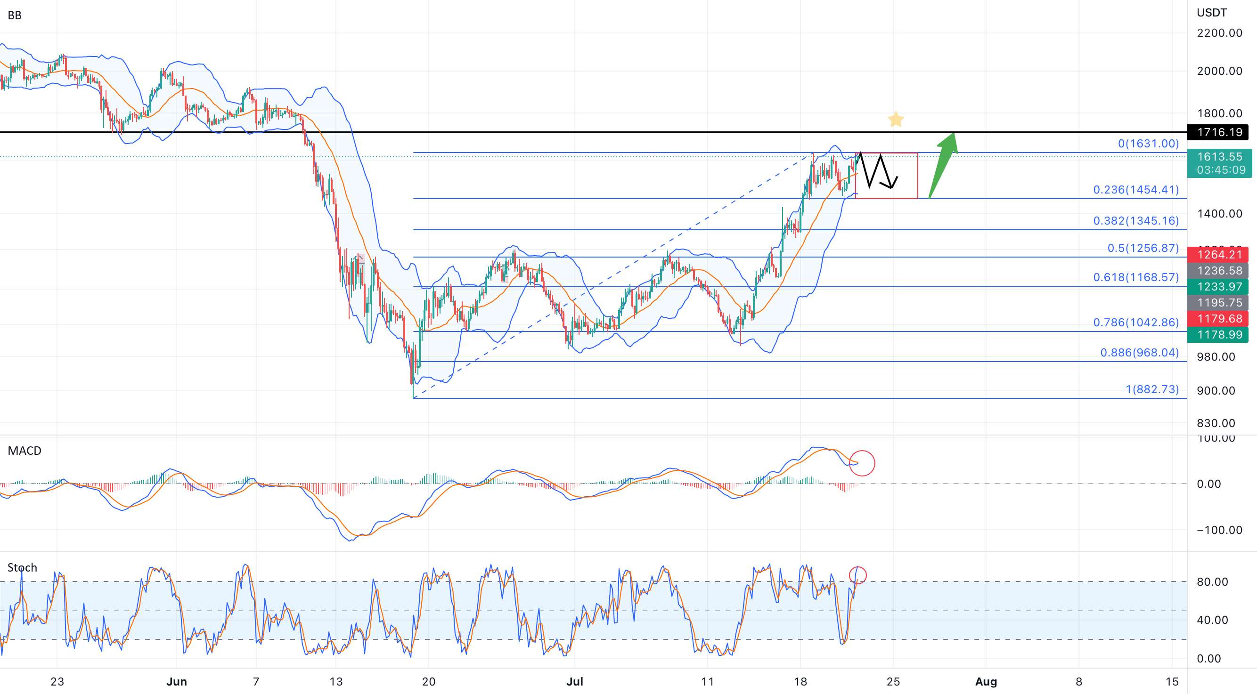Click the Stoch indicator label

[x=22, y=567]
